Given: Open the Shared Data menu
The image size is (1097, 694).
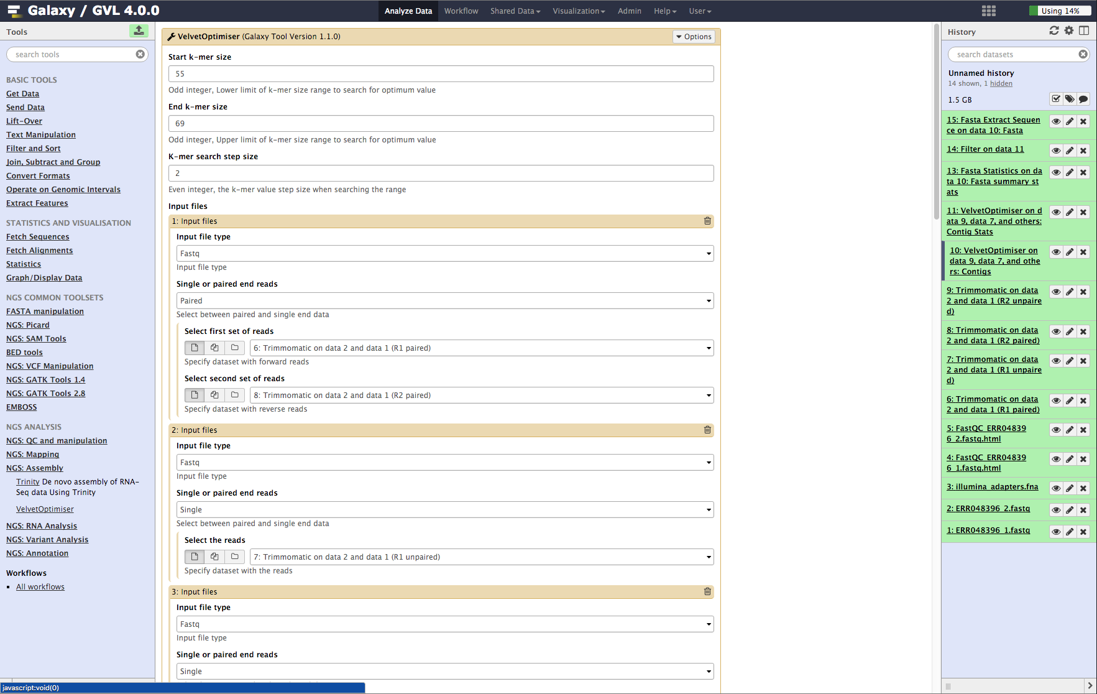Looking at the screenshot, I should click(x=515, y=11).
